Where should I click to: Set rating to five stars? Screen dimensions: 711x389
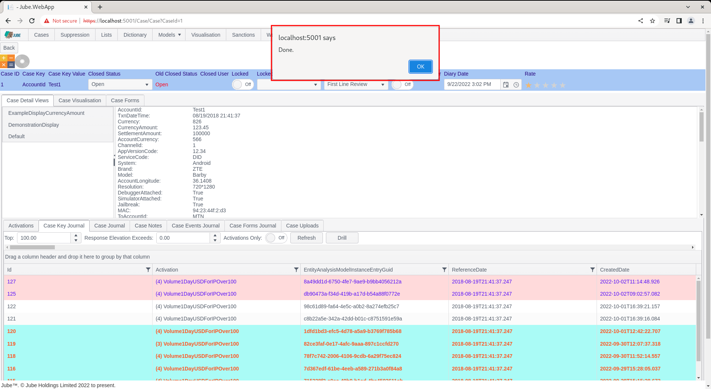[563, 85]
